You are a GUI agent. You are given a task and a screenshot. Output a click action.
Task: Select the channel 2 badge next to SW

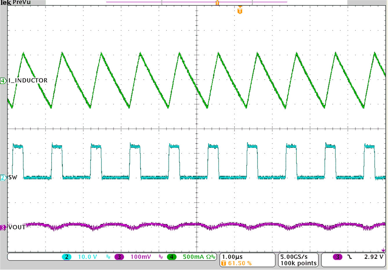pos(3,177)
